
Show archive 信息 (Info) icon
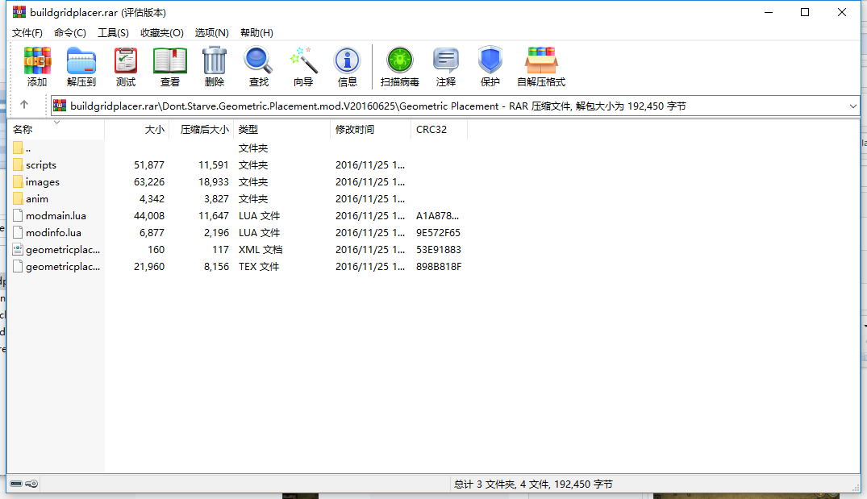coord(348,60)
